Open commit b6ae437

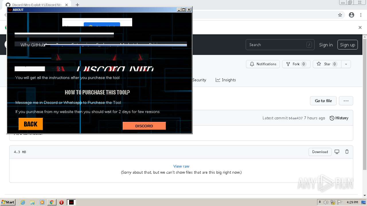click(296, 118)
